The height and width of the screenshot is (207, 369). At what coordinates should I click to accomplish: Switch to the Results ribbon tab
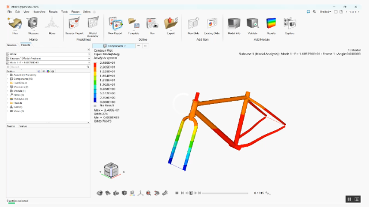(x=53, y=11)
